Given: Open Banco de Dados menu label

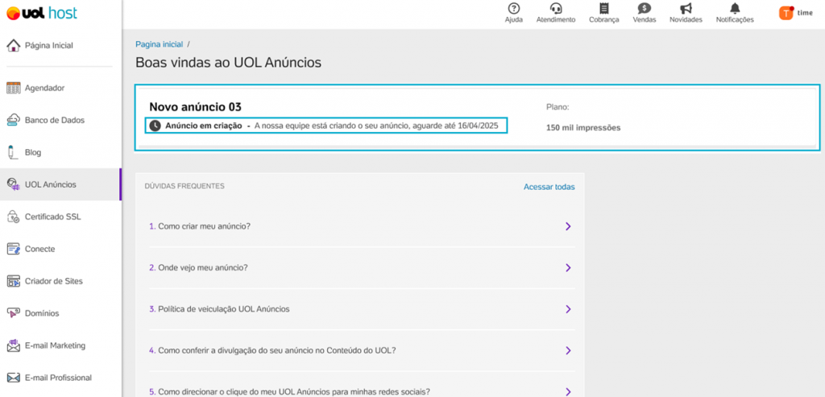Looking at the screenshot, I should (55, 121).
